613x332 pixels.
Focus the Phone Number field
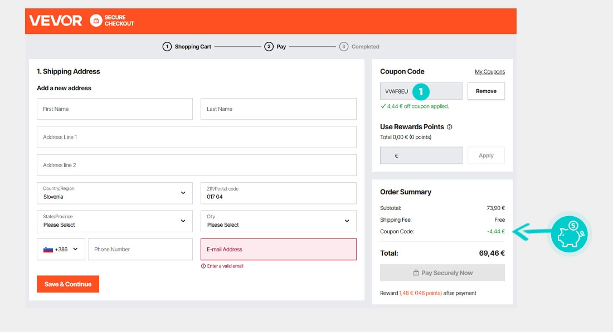pyautogui.click(x=140, y=249)
